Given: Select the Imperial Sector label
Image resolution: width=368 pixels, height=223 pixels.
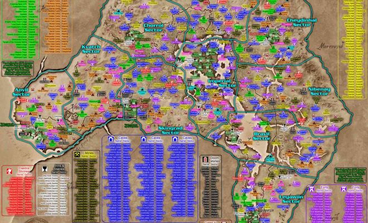Looking at the screenshot, I should pos(222,83).
